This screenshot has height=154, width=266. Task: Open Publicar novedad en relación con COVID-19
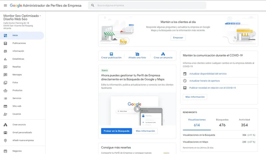(212, 88)
